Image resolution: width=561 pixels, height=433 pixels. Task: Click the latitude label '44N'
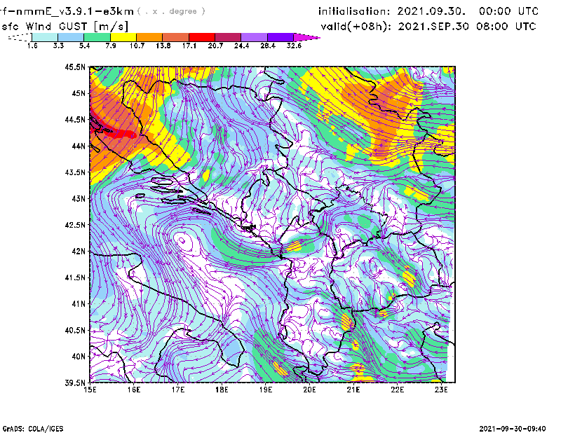[79, 146]
